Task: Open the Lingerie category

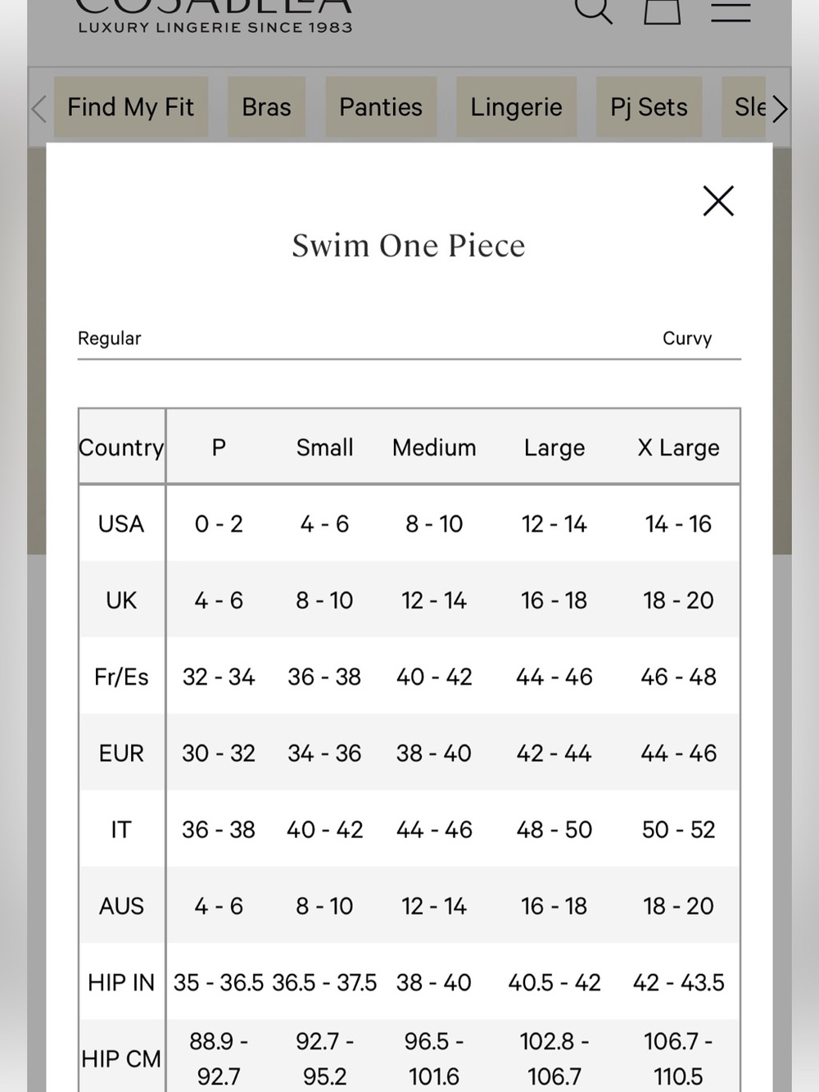Action: pos(516,107)
